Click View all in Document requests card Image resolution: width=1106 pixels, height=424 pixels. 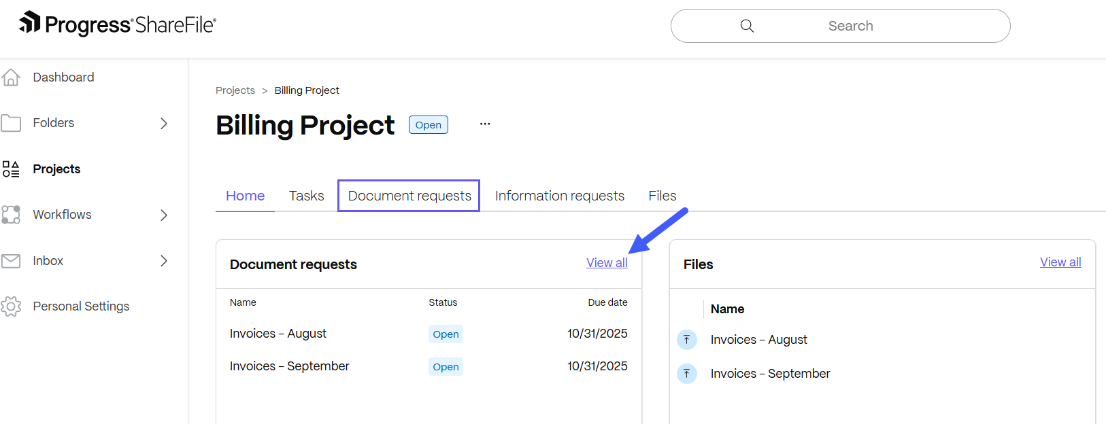coord(607,263)
